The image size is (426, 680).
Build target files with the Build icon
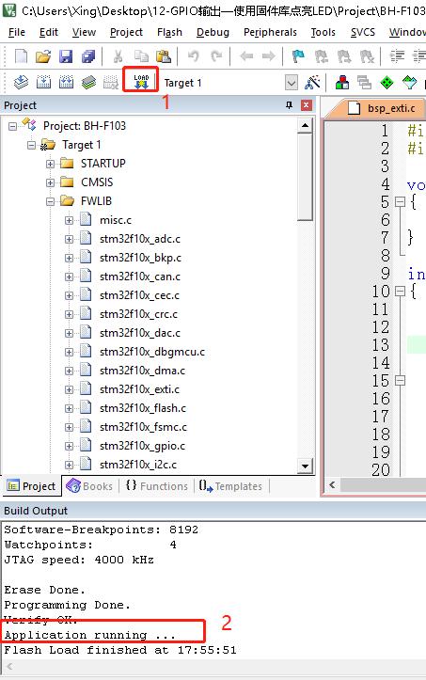click(43, 82)
